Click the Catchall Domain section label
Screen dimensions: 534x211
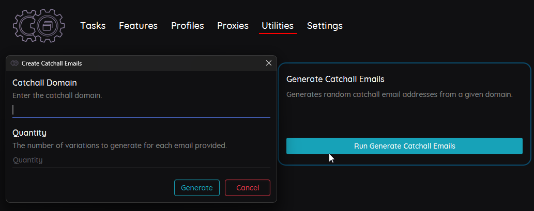tap(44, 83)
